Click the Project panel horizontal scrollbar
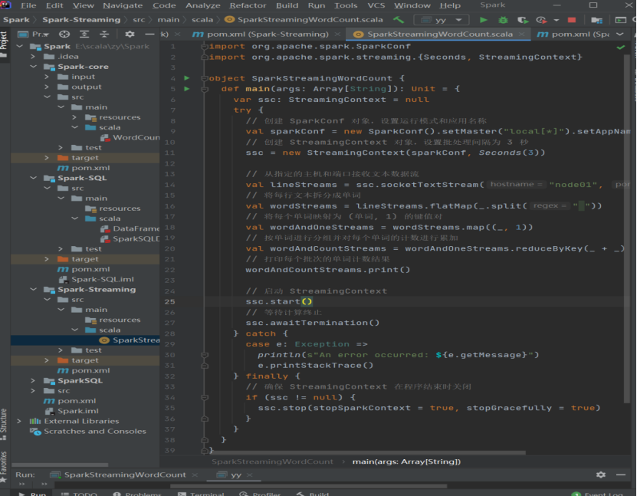 60,465
